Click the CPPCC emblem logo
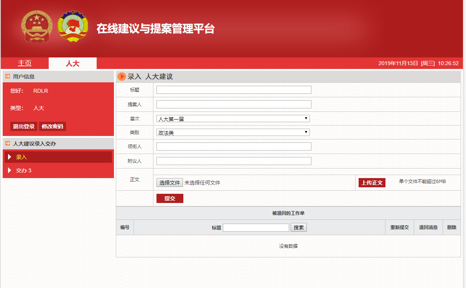 [x=73, y=26]
